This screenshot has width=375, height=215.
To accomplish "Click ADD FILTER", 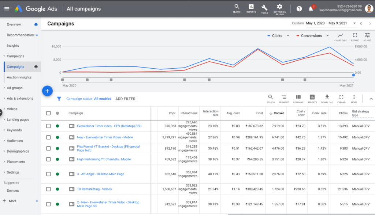I will (x=125, y=99).
